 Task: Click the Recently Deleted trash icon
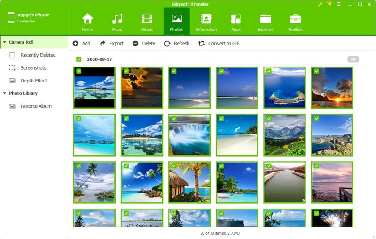tap(12, 55)
